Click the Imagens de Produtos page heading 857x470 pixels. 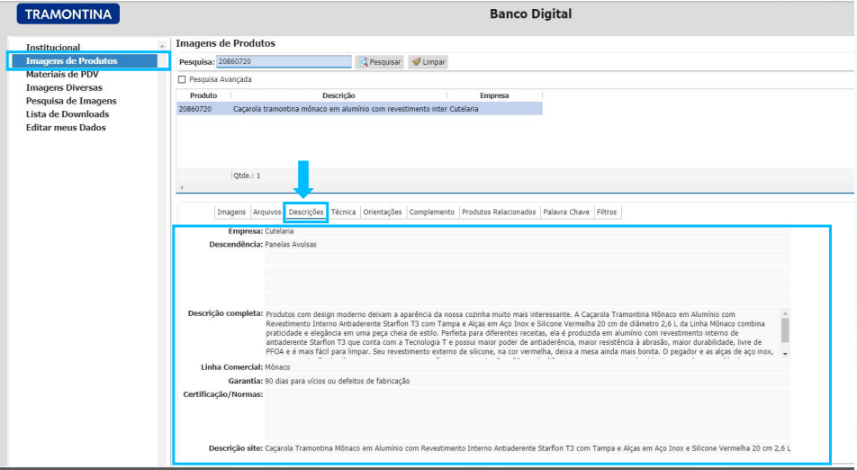point(225,43)
